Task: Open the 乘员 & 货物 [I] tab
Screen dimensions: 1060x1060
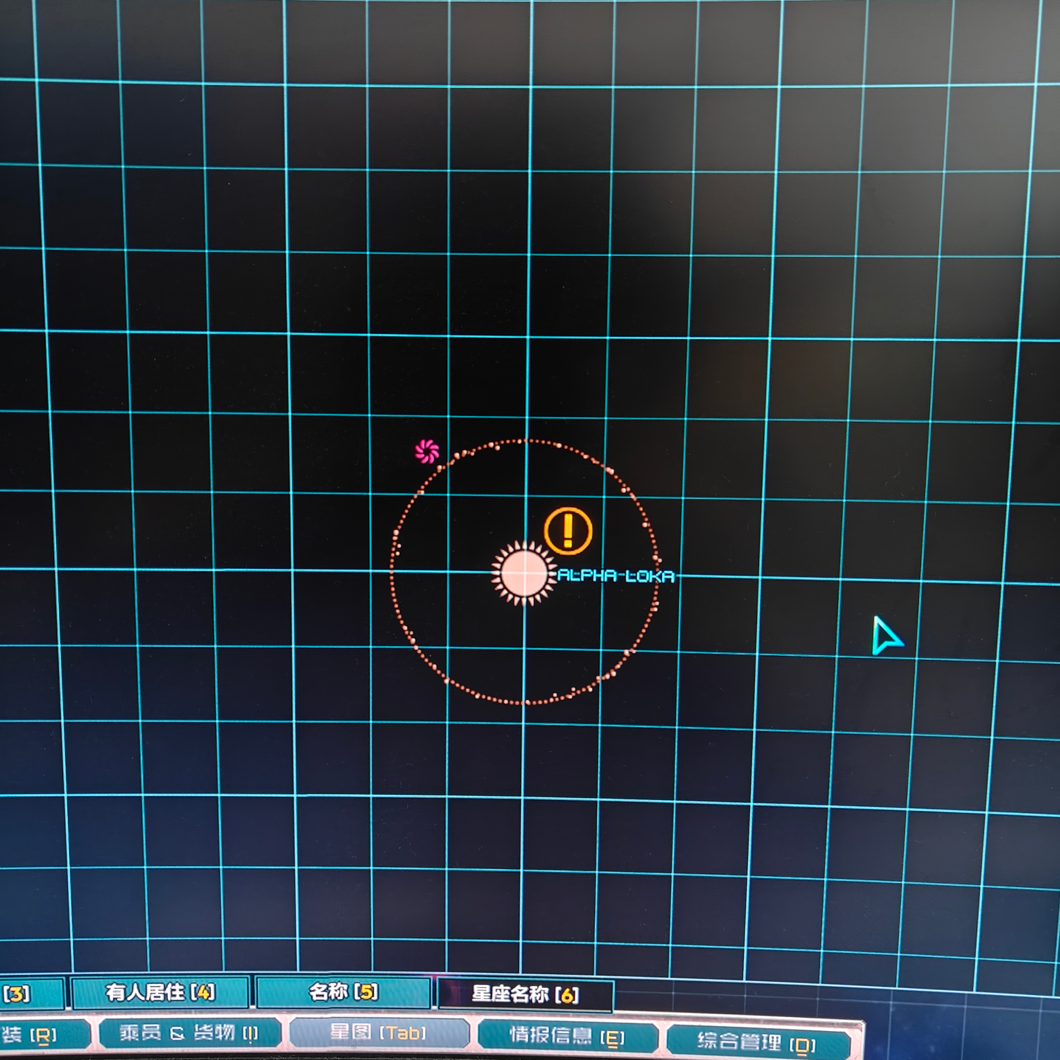Action: pyautogui.click(x=188, y=1033)
